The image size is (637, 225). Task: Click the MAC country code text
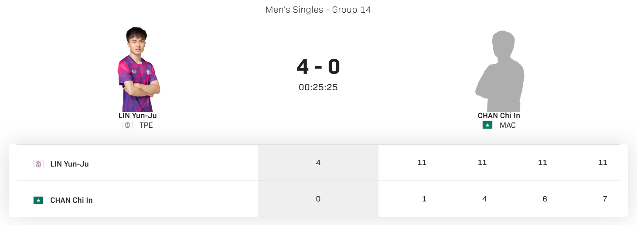(x=508, y=125)
